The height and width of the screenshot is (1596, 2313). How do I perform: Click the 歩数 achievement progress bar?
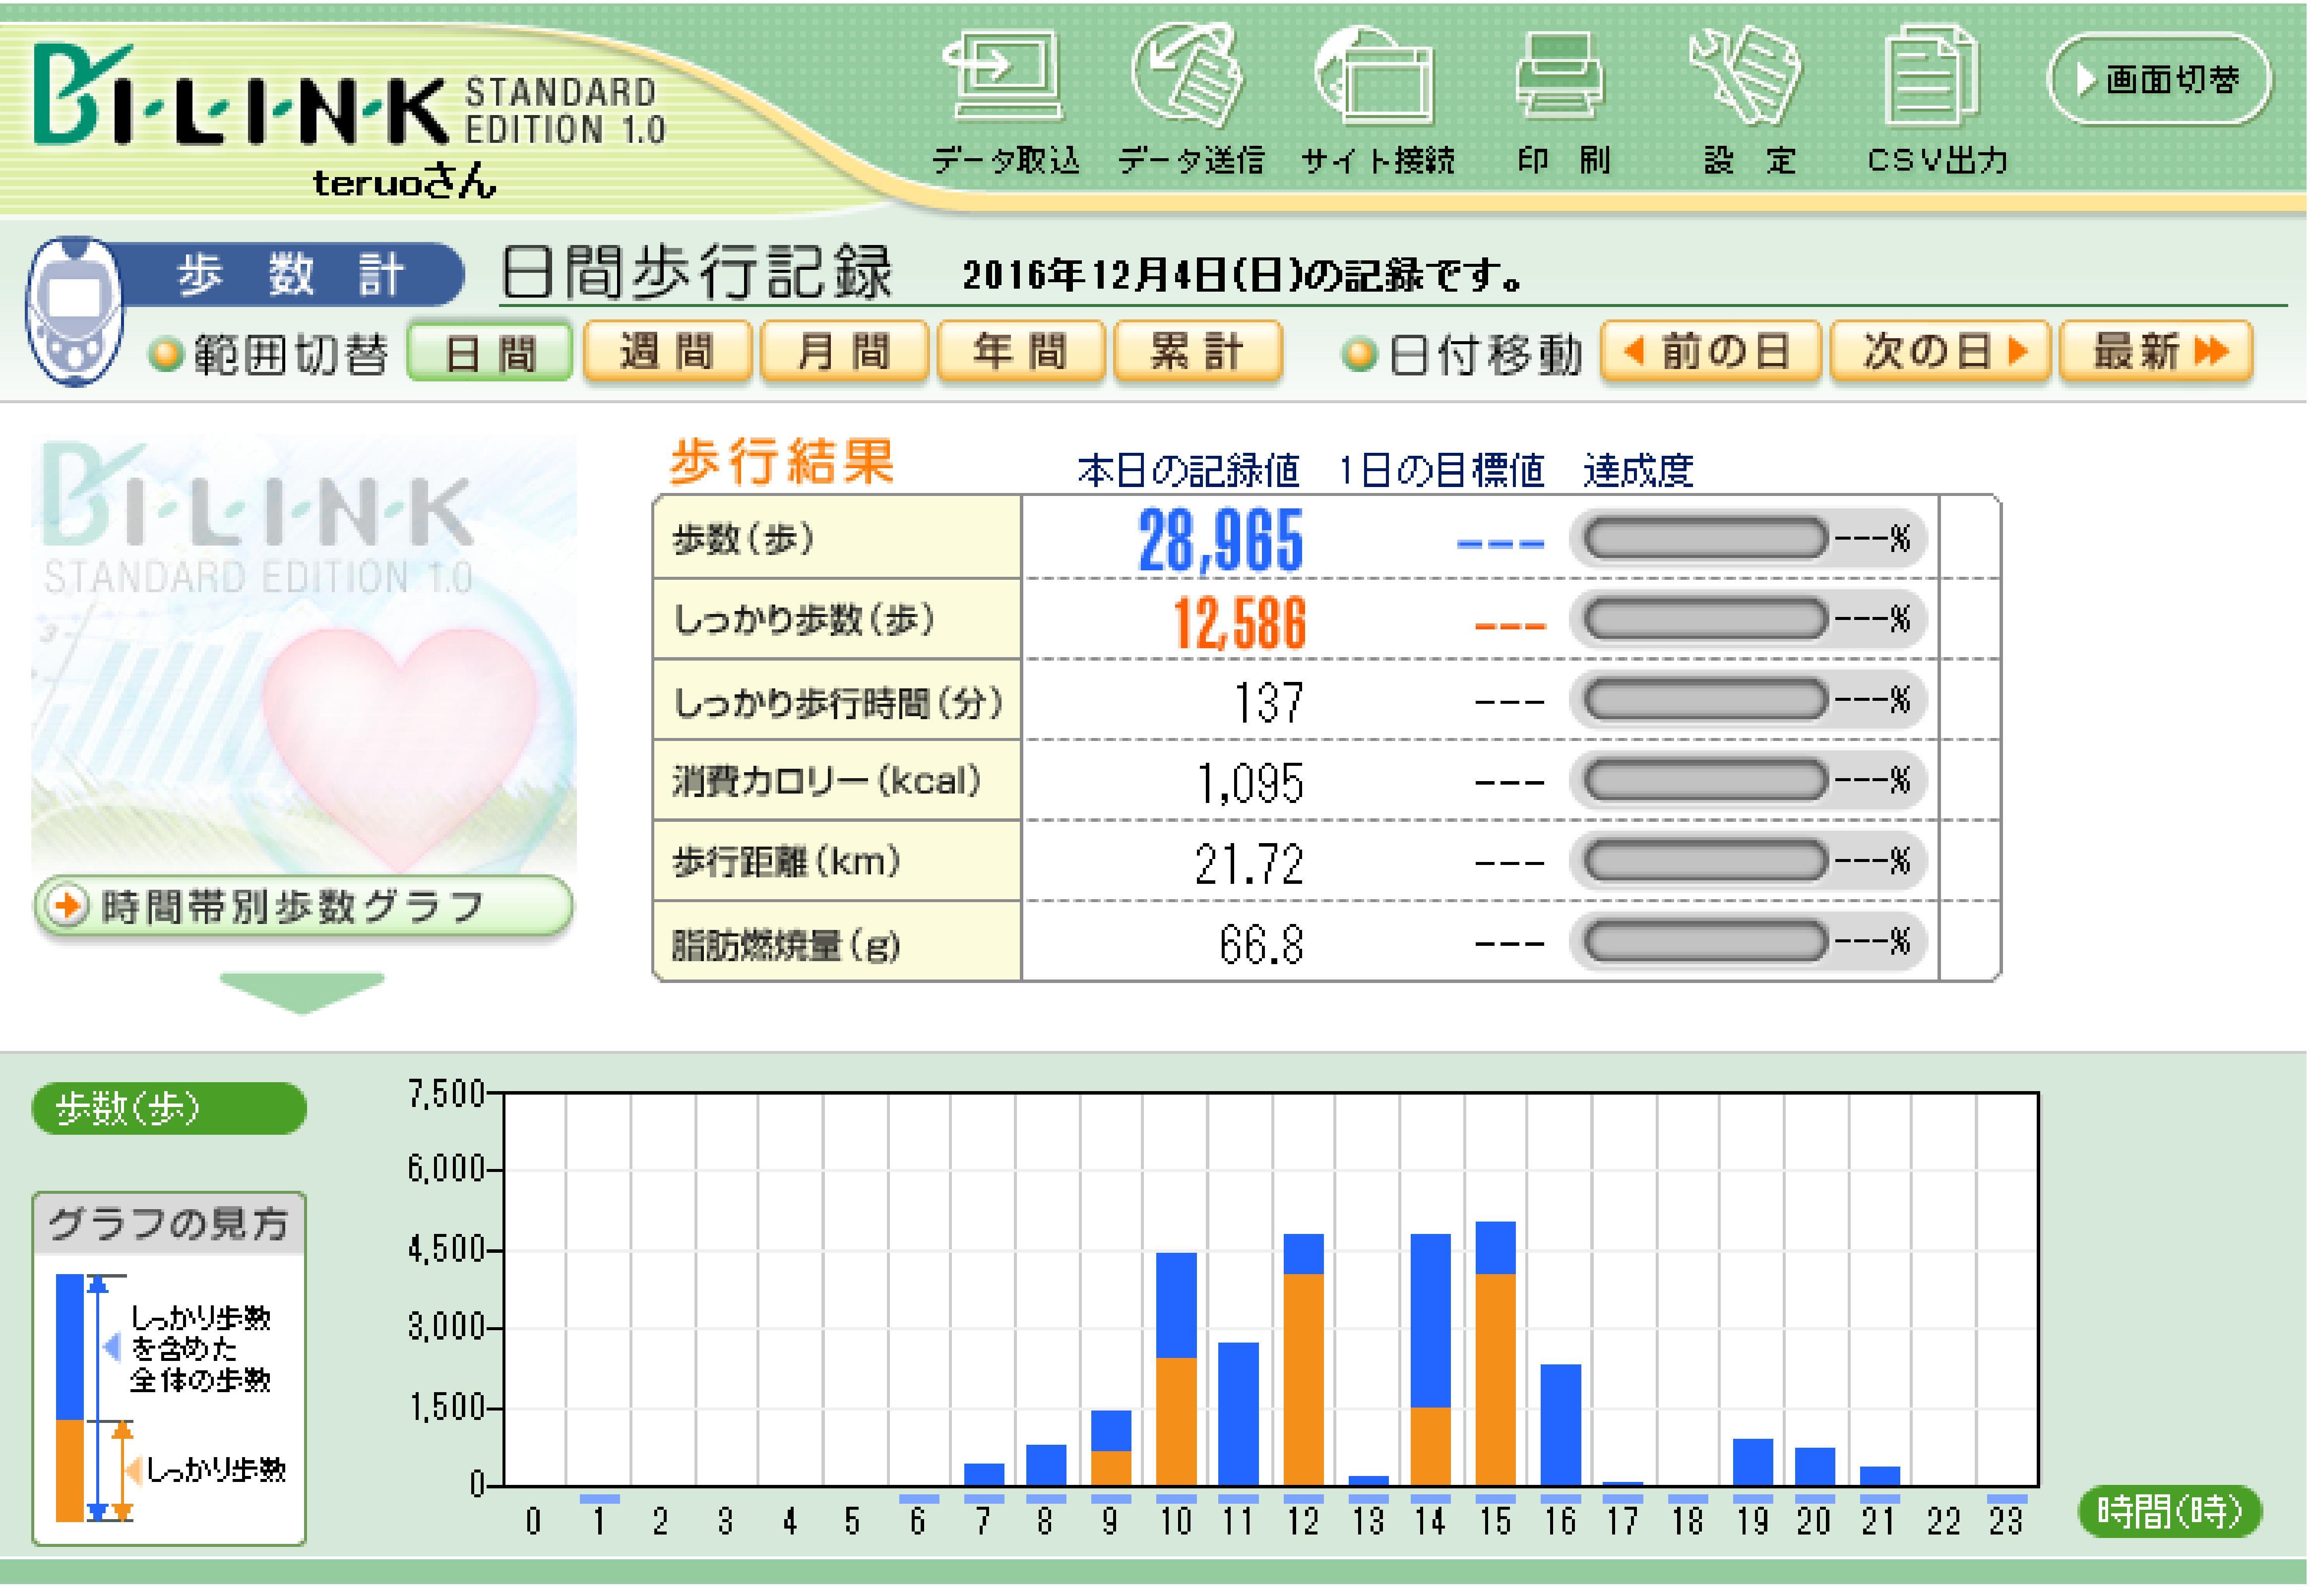[1706, 539]
